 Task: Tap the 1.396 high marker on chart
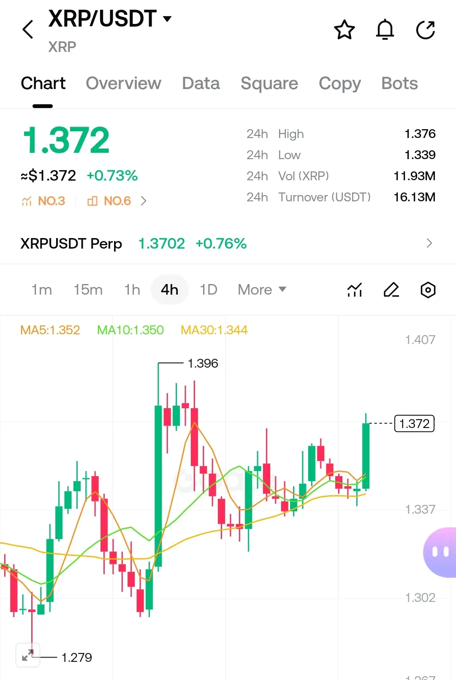click(203, 363)
